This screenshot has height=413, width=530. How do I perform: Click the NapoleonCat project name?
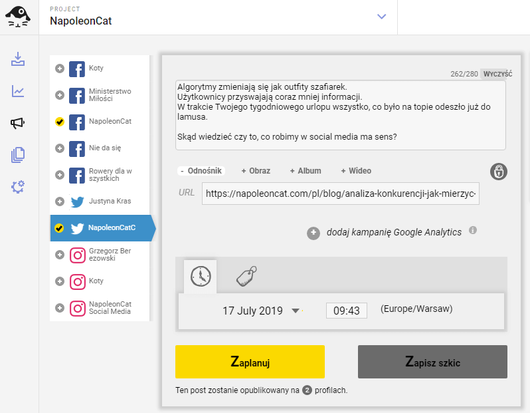(81, 21)
